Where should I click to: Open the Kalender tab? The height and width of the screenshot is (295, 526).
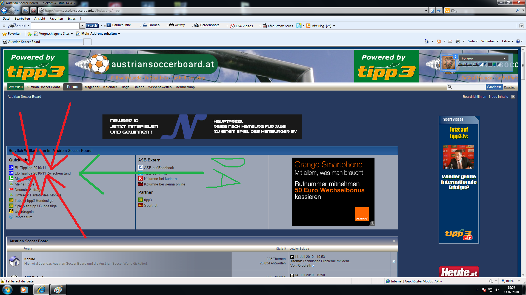(110, 87)
